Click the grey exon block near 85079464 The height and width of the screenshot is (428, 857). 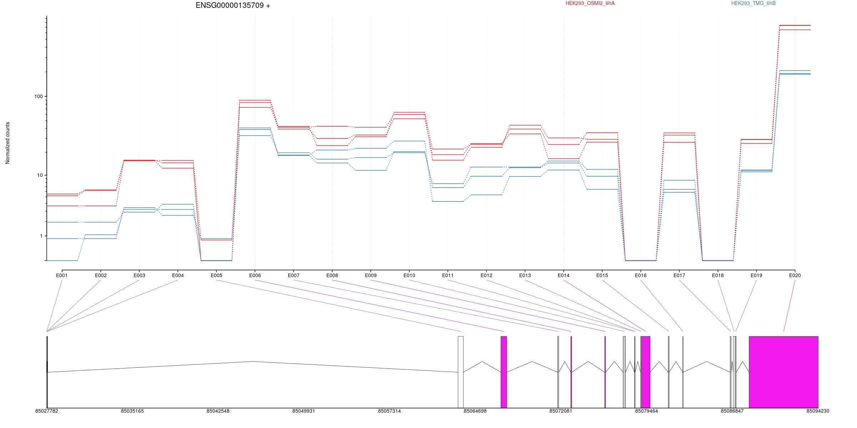point(624,372)
